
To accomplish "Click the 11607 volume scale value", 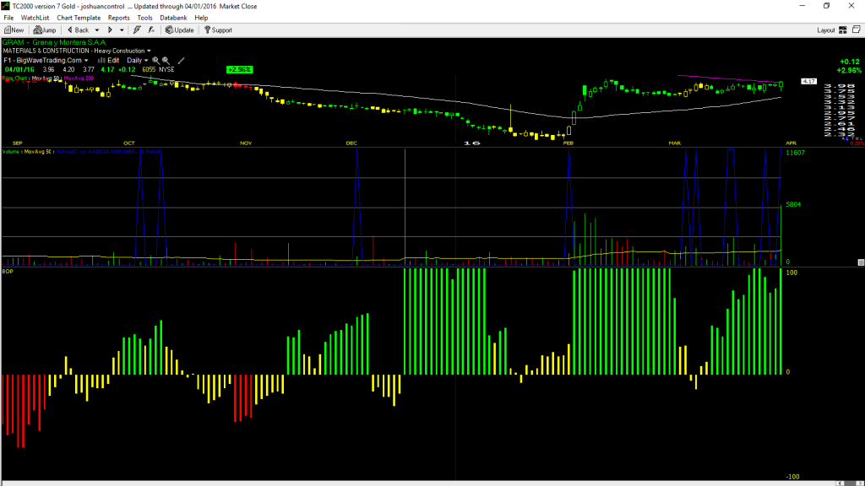I will 795,153.
